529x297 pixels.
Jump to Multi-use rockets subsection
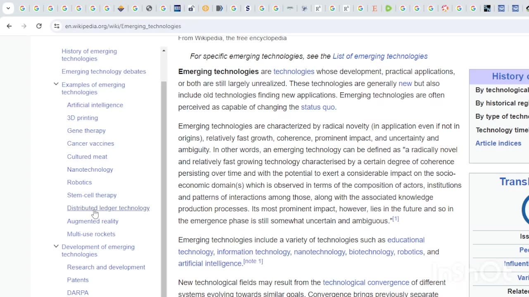pyautogui.click(x=91, y=234)
